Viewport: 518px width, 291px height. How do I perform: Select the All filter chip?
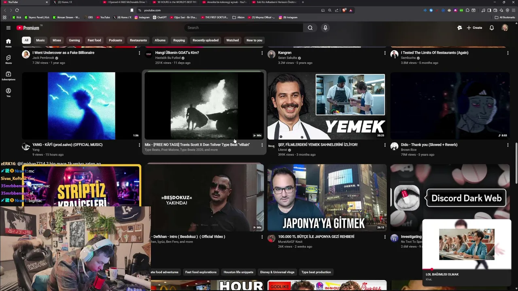click(26, 40)
